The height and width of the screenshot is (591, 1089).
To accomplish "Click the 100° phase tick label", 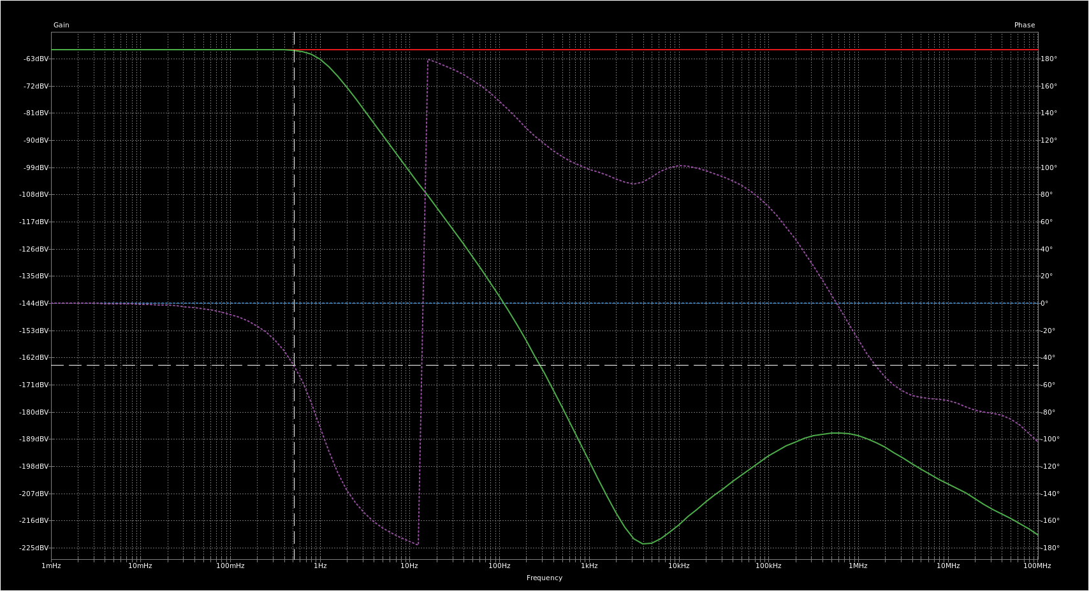I will (x=1049, y=167).
